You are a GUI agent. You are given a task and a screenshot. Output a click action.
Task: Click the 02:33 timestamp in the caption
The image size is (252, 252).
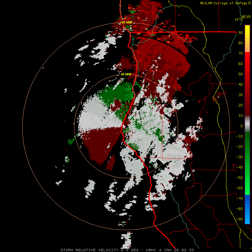pos(188,250)
